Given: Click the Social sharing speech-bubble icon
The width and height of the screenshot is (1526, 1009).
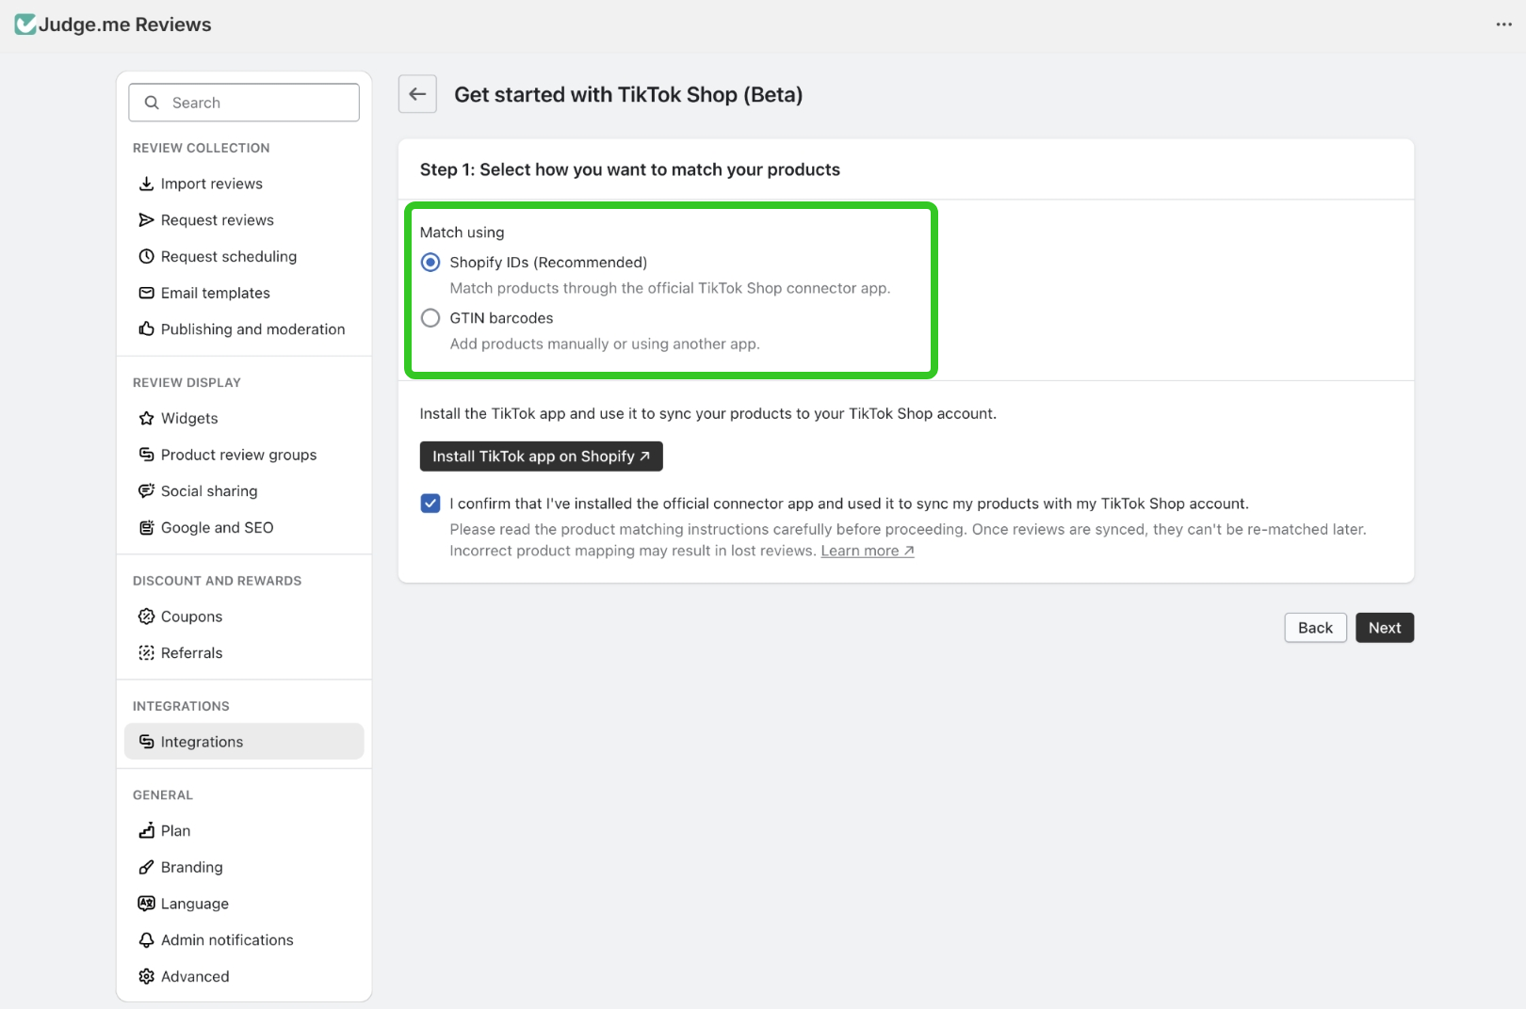Looking at the screenshot, I should click(146, 491).
